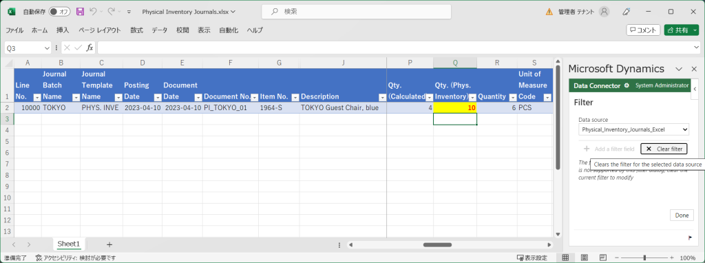The image size is (705, 263).
Task: Toggle the AutoSave switch
Action: (59, 12)
